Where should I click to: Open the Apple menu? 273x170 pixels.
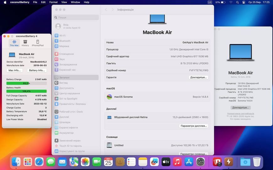(5, 2)
